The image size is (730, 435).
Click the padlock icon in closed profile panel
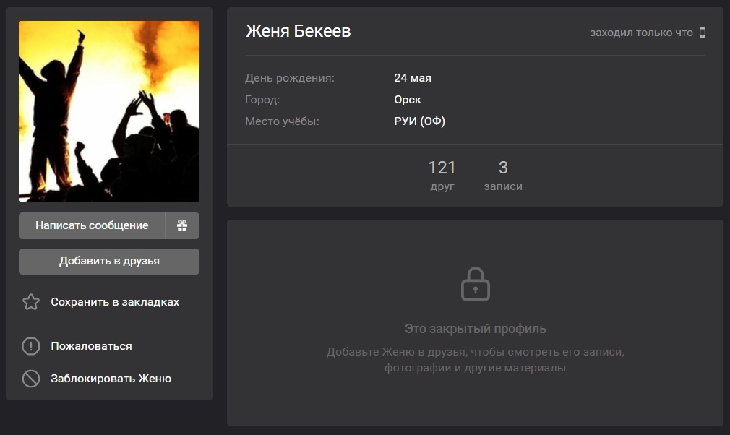coord(475,283)
